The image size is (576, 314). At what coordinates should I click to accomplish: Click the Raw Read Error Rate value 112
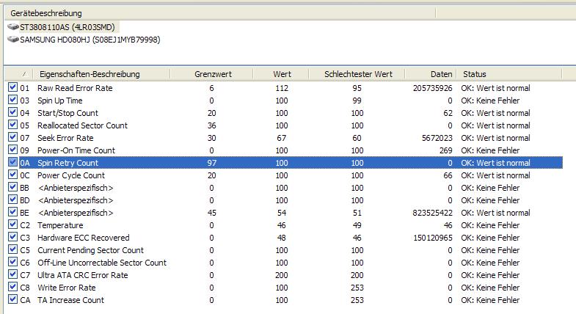[282, 88]
